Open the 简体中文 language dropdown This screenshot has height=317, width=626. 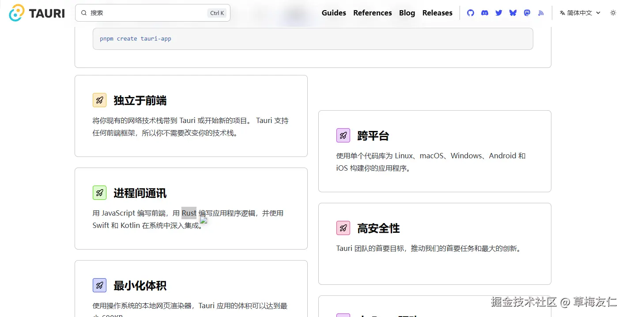point(580,13)
